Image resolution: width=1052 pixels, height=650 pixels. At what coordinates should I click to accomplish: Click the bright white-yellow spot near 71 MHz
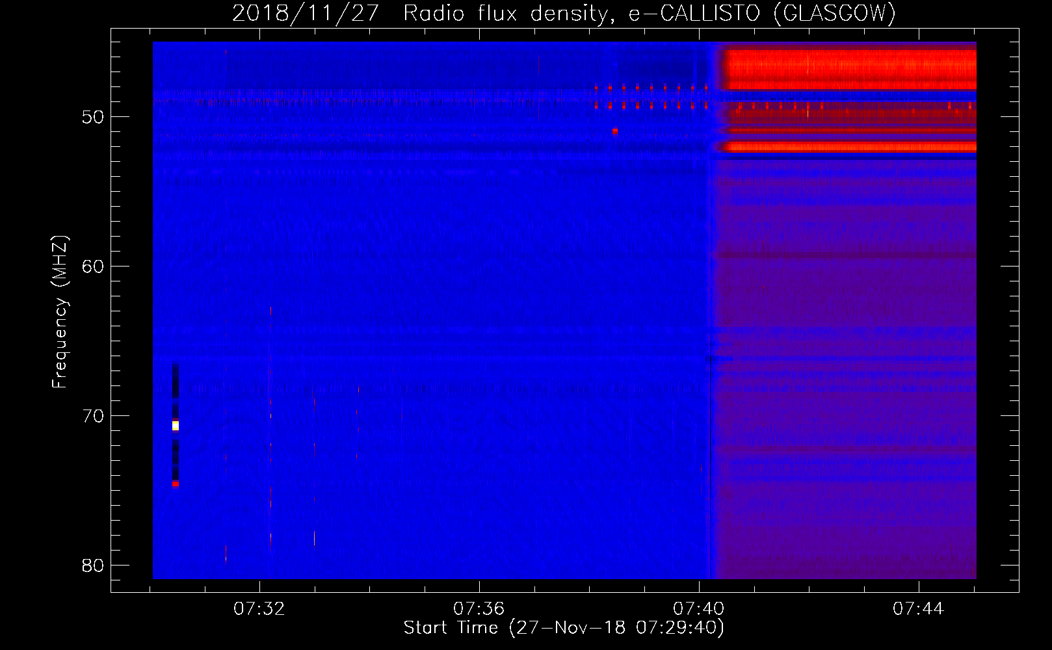[x=176, y=426]
